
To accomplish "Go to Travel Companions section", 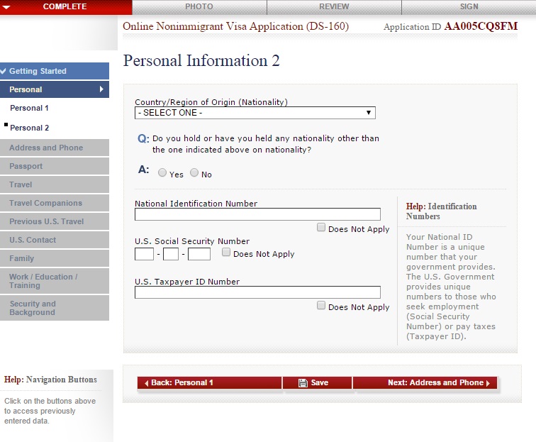I will [x=55, y=203].
